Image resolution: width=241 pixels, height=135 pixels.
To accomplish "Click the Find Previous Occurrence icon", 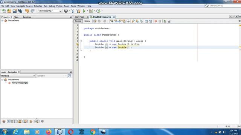I will pos(116,21).
